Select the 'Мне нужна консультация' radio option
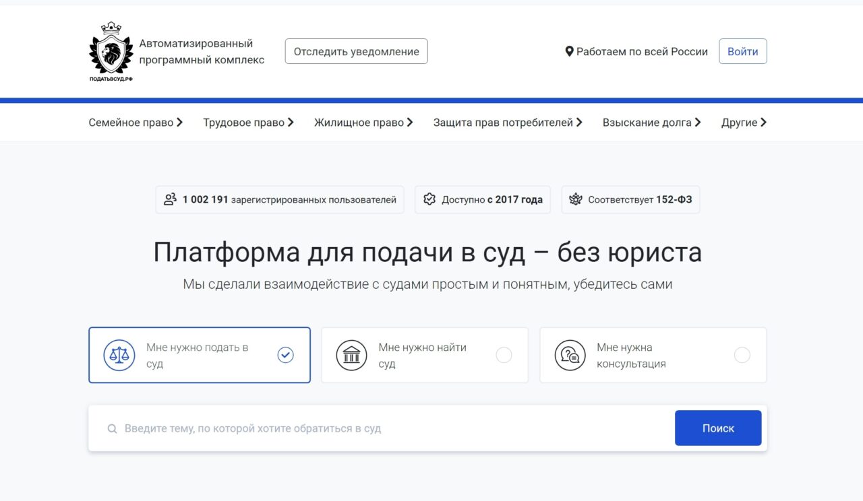Screen dimensions: 863x501 click(742, 354)
